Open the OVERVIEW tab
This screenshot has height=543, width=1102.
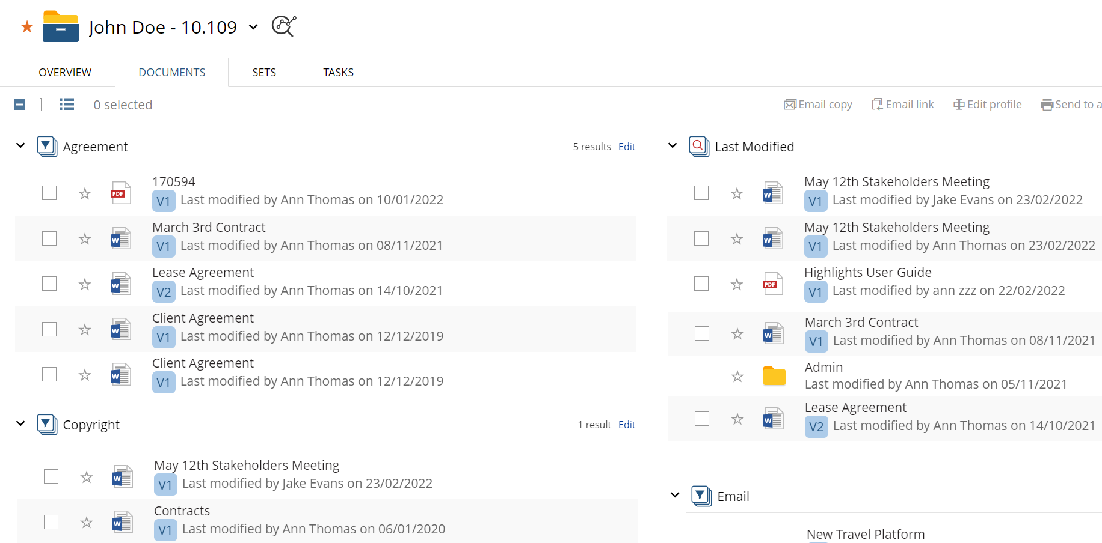coord(64,72)
